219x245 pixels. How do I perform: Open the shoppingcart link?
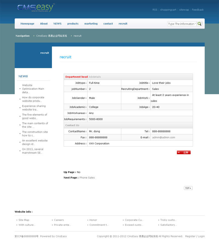coord(168,10)
